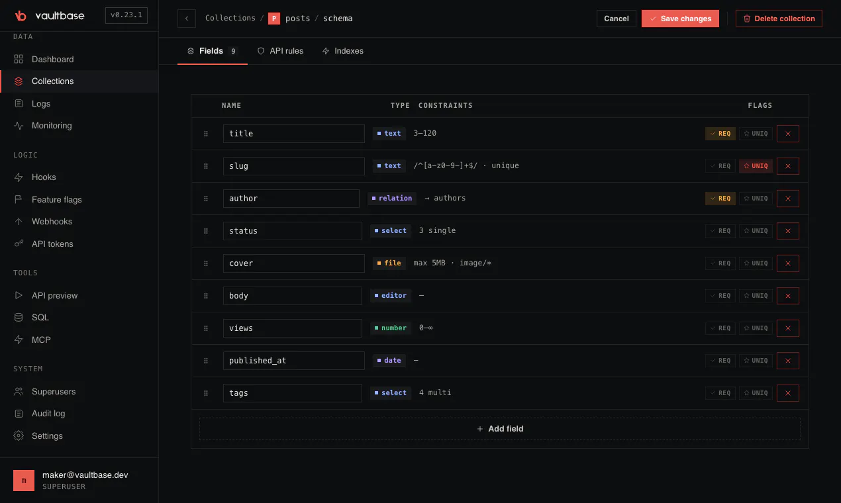The image size is (841, 503).
Task: Change the select type on the status row
Action: (391, 231)
